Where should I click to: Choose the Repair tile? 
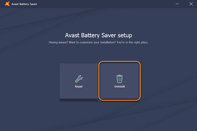point(79,81)
